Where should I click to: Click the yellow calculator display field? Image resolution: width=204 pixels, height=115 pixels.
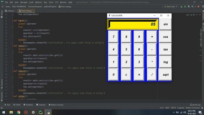133,24
